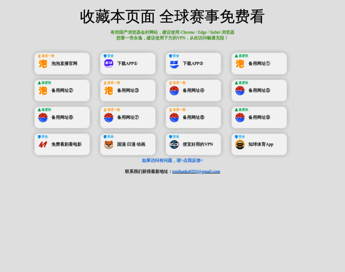The image size is (345, 272).
Task: Go to 备用网址④ label
Action: pos(193,91)
